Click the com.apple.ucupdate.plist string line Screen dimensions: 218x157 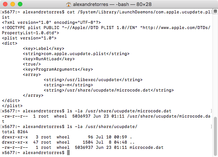76,54
